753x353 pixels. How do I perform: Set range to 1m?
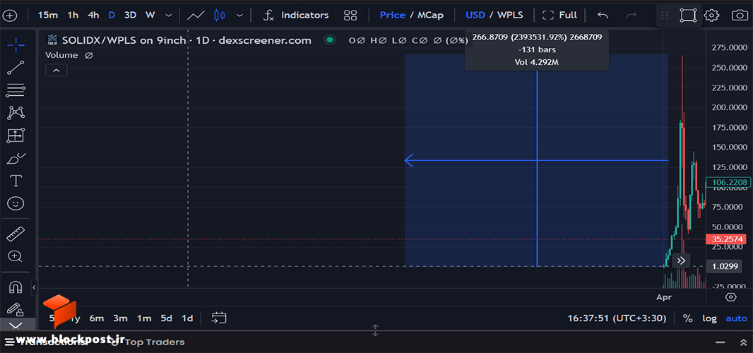144,318
